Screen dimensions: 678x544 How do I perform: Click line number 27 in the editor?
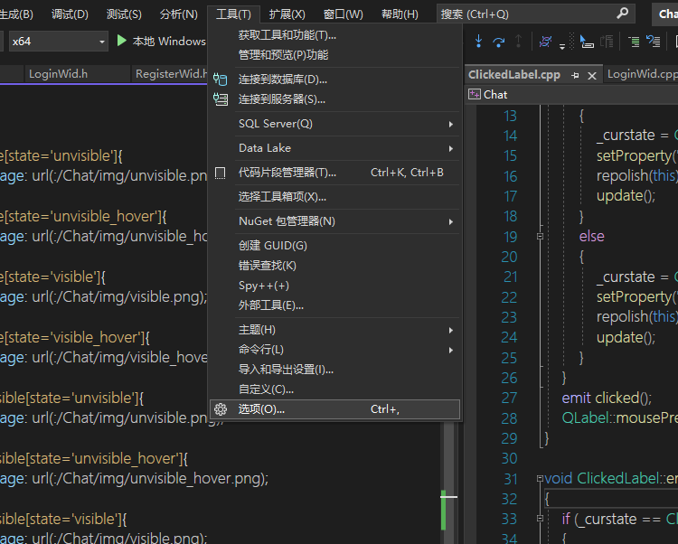pos(510,398)
